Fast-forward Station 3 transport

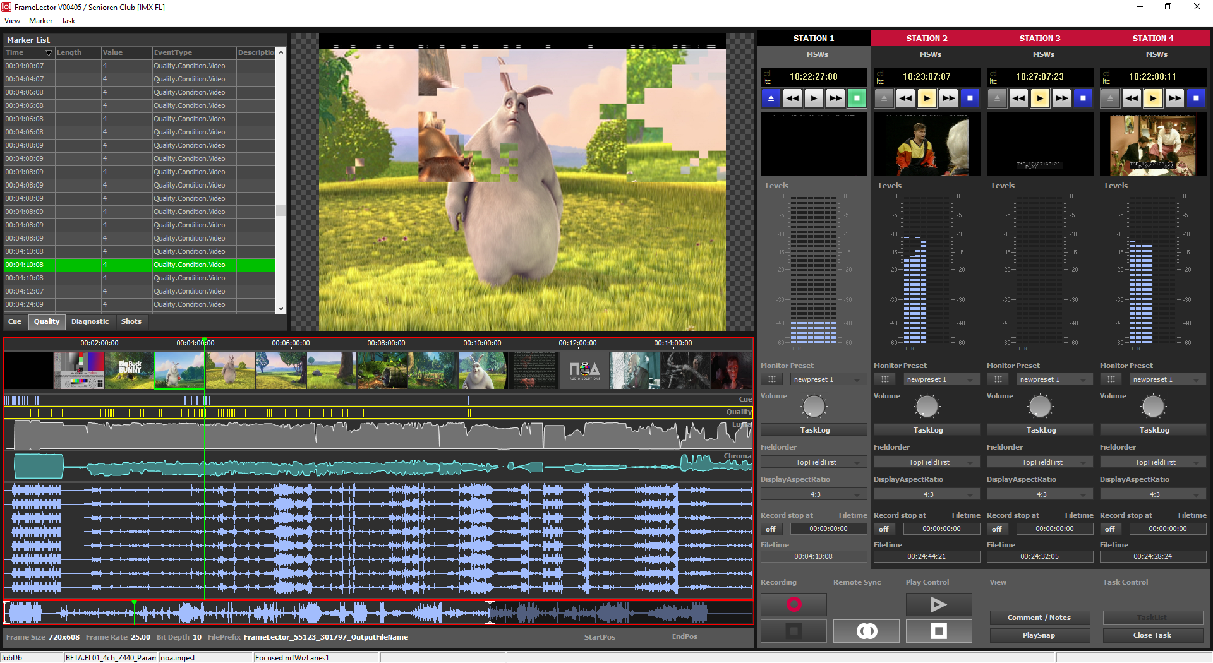(1061, 99)
